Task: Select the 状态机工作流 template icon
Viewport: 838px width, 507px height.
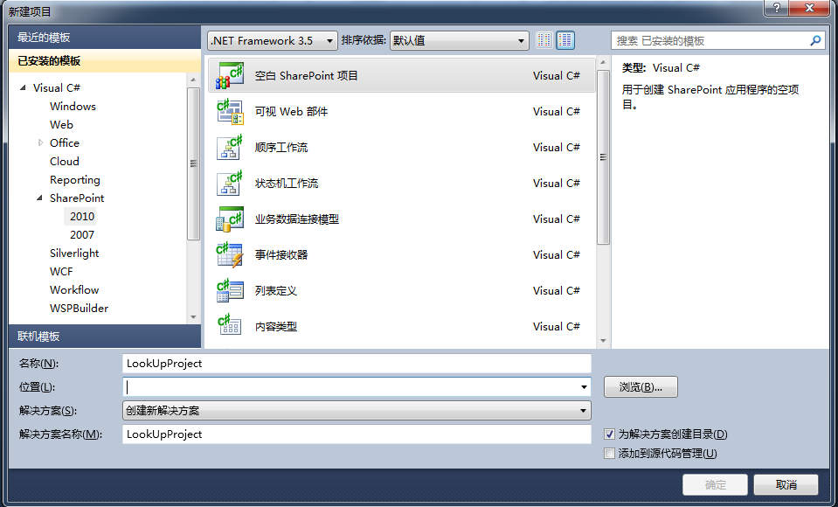Action: coord(230,183)
